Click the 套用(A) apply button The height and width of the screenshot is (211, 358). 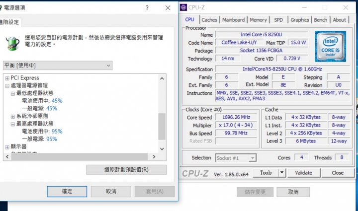[x=155, y=192]
